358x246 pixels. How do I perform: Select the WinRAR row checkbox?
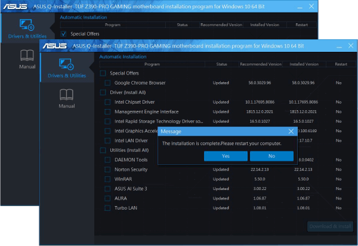(x=107, y=179)
